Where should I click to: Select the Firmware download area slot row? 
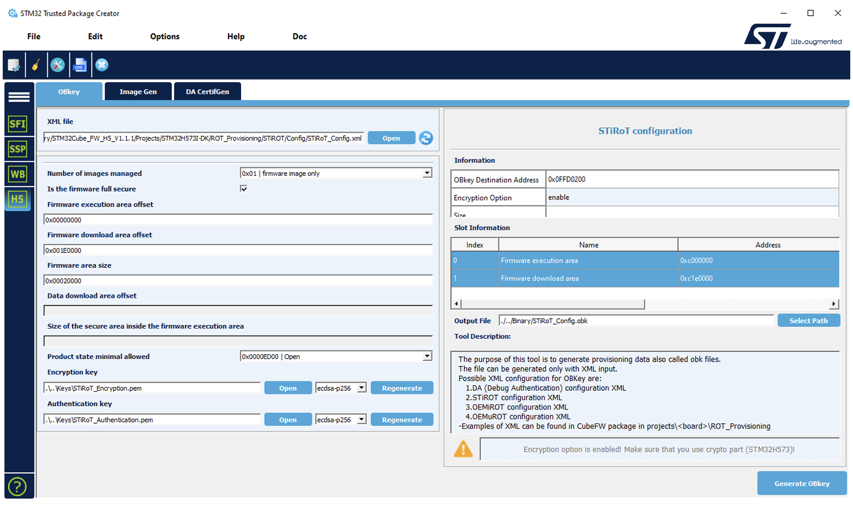tap(645, 278)
